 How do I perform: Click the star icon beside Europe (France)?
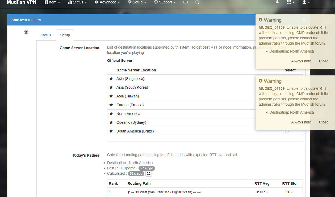111,105
